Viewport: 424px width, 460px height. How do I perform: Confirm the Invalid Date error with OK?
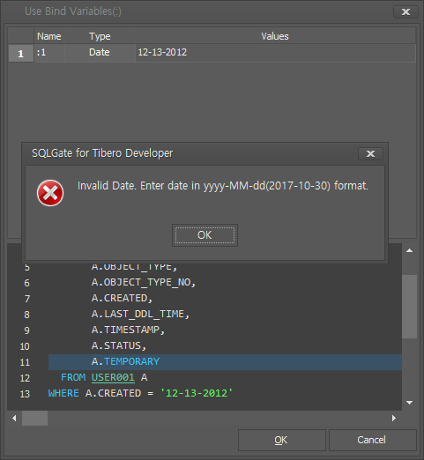point(205,235)
